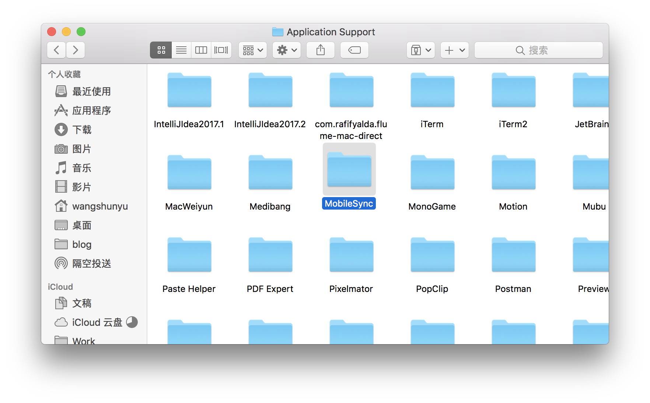650x403 pixels.
Task: Click the Edit Tags toolbar button
Action: pos(354,50)
